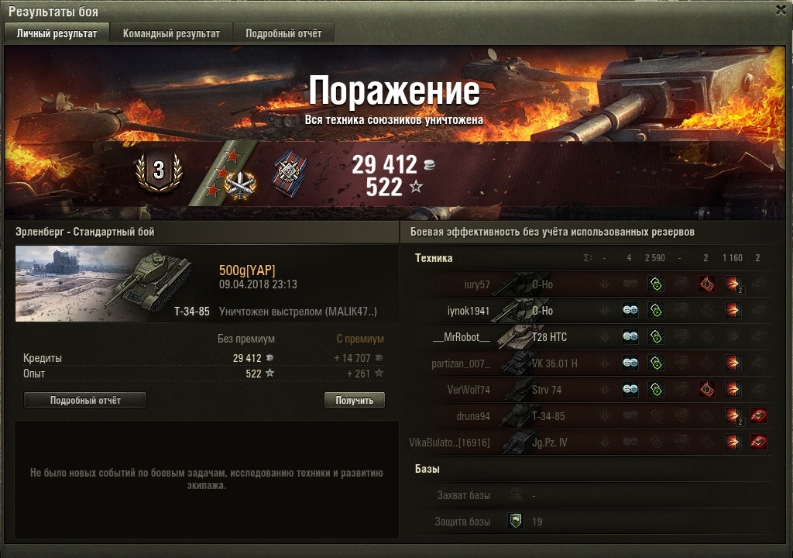Viewport: 793px width, 558px height.
Task: Click the class 3 laurel badge icon
Action: [x=159, y=172]
